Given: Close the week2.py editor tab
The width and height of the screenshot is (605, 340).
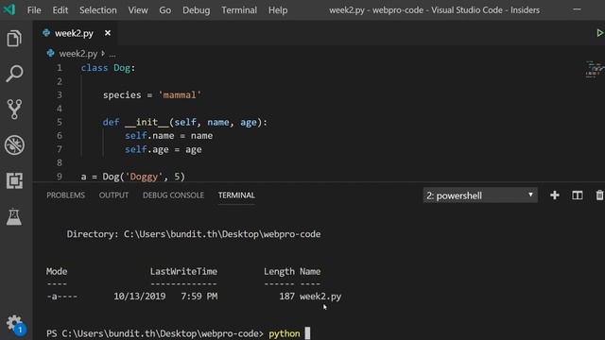Looking at the screenshot, I should point(108,33).
